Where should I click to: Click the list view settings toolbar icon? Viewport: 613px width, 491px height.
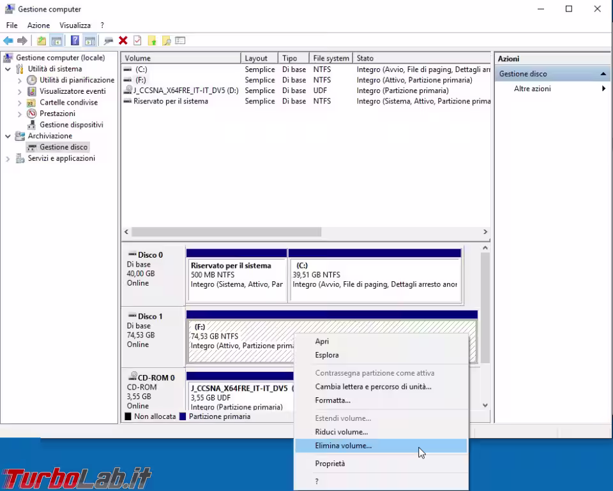click(x=180, y=41)
